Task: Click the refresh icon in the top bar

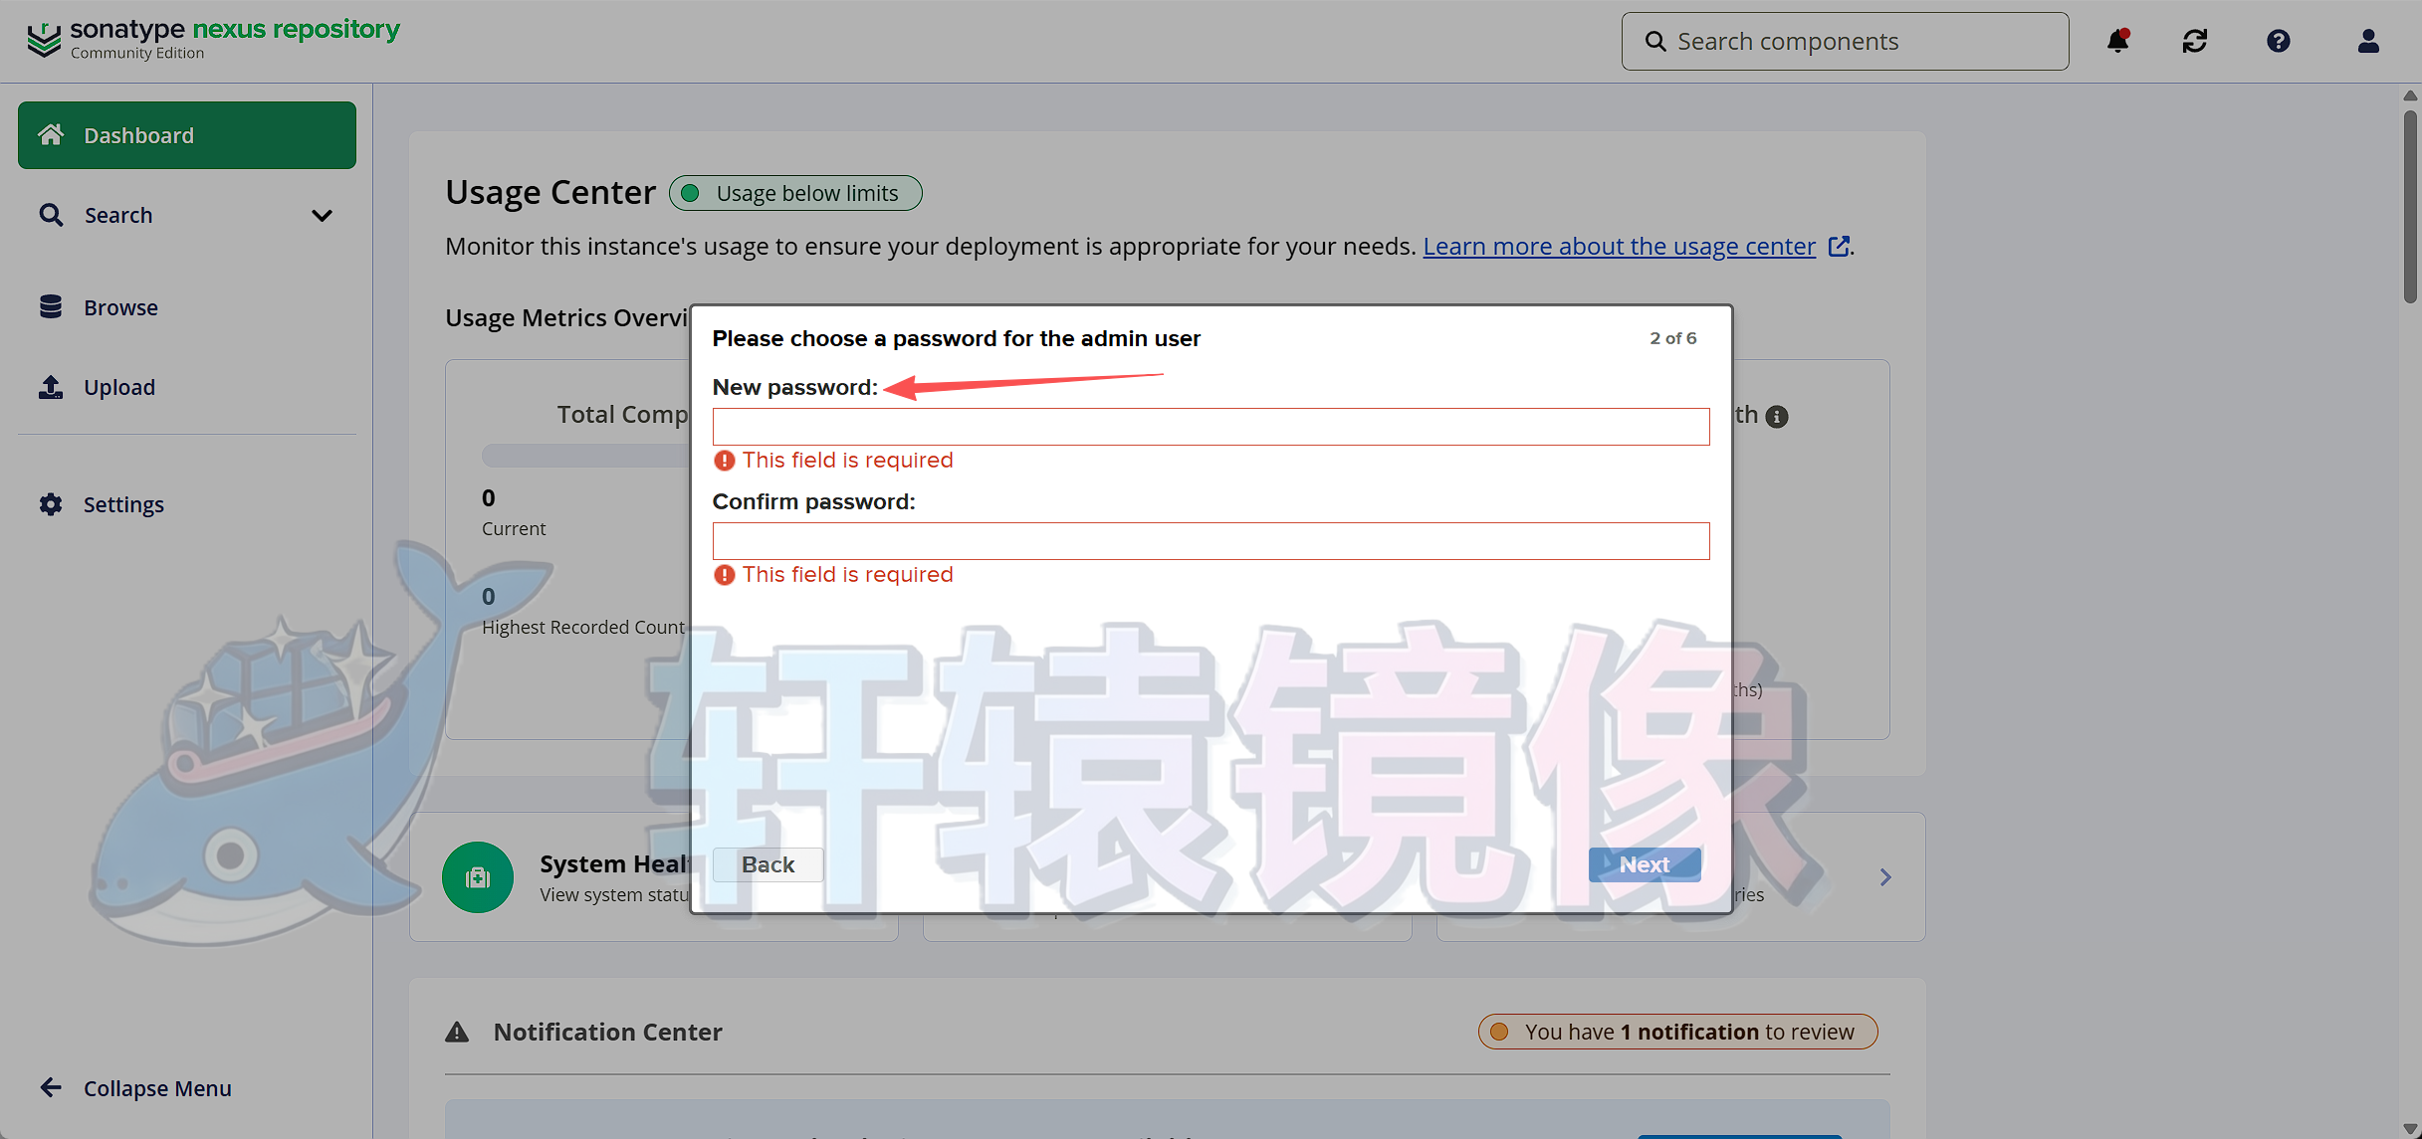Action: pyautogui.click(x=2195, y=41)
